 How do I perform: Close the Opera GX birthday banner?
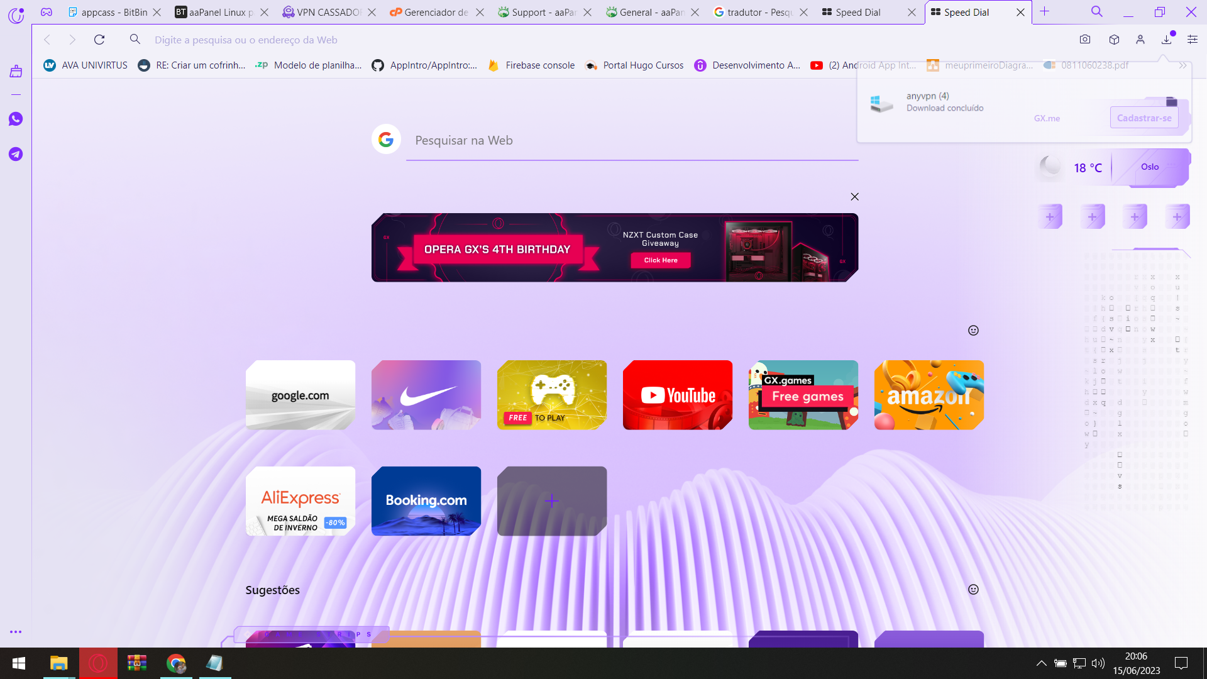tap(854, 197)
